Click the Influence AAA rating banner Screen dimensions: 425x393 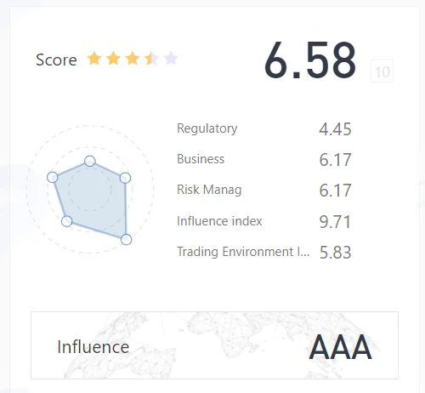[x=214, y=345]
